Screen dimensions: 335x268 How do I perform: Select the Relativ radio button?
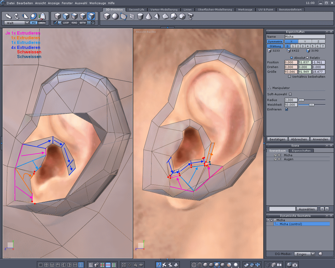307,58
